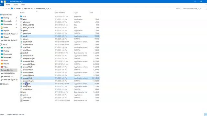Select the uidrvci application icon

coord(21,95)
